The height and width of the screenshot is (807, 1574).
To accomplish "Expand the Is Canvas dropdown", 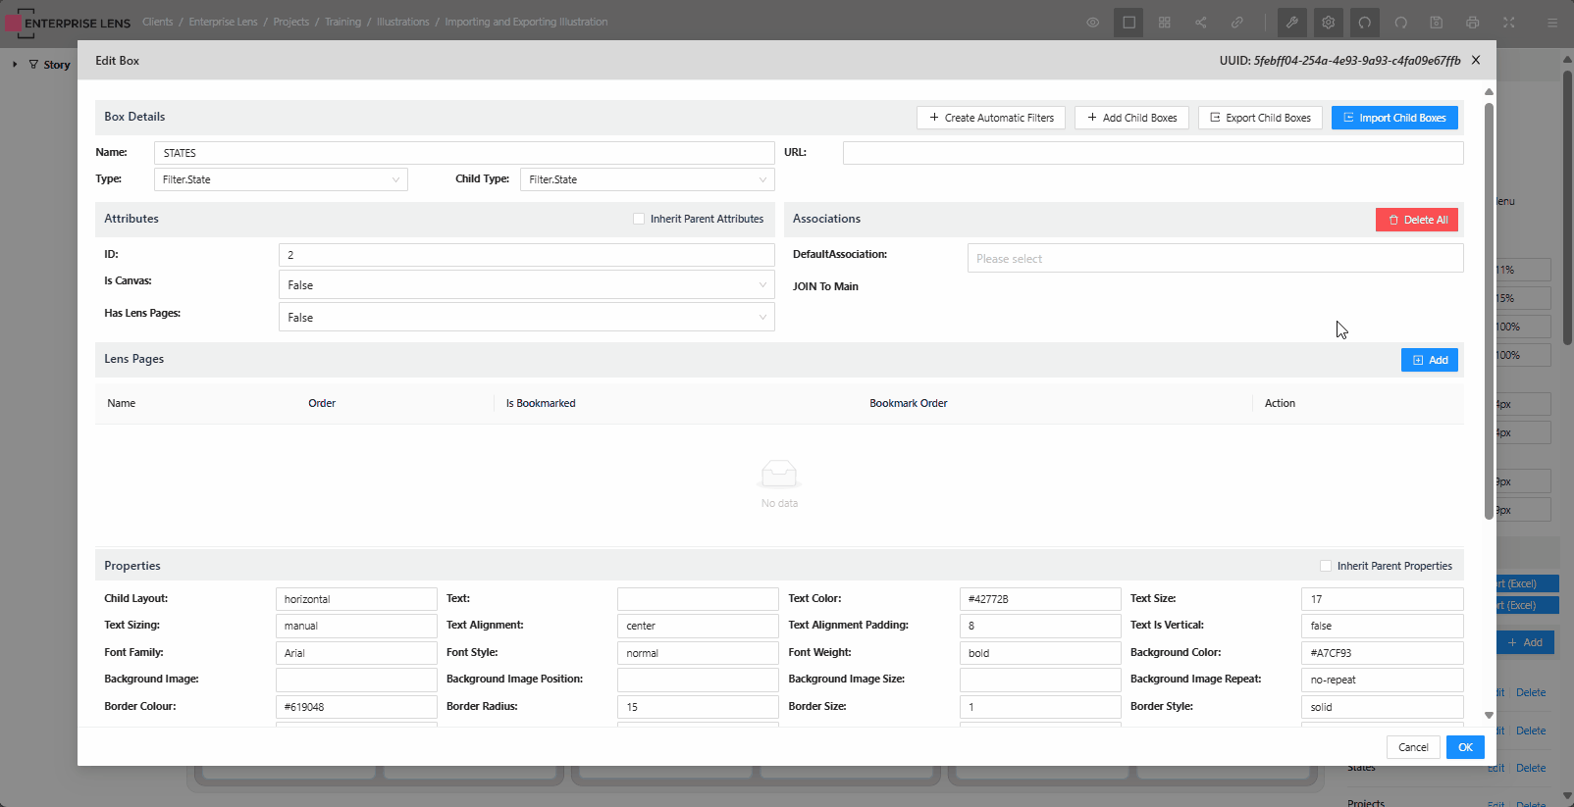I will [526, 285].
